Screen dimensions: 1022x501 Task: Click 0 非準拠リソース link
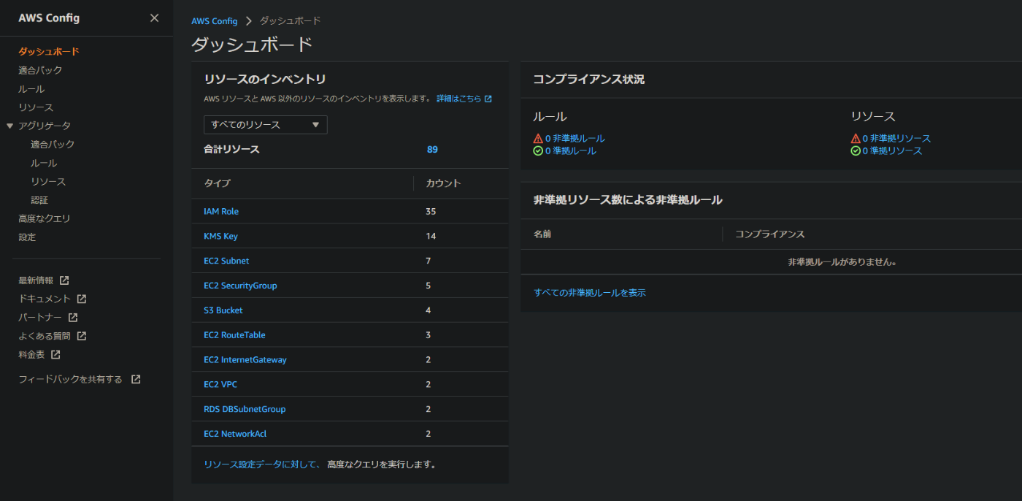click(x=897, y=138)
